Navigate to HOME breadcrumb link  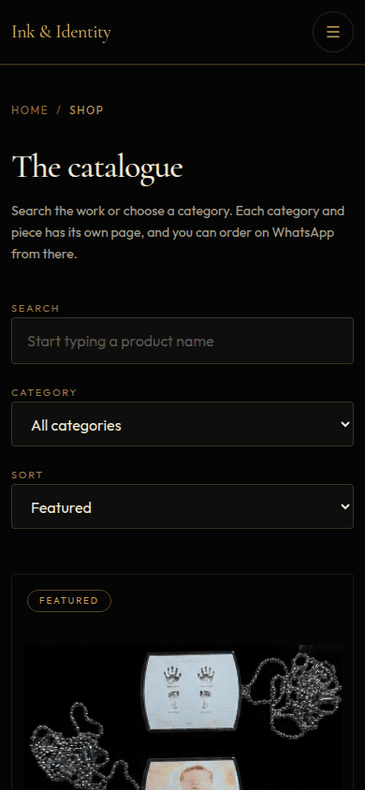[30, 110]
